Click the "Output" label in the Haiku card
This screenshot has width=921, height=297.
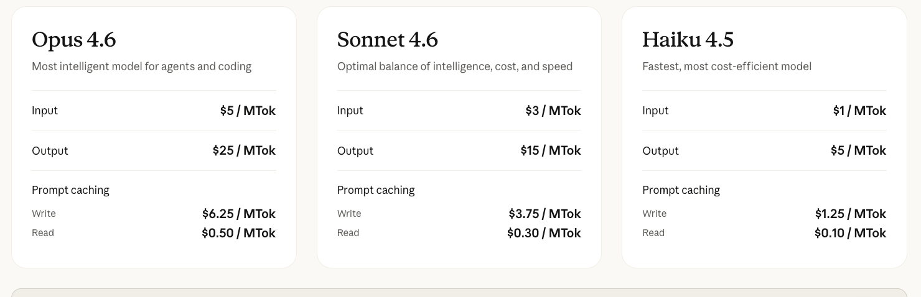[x=660, y=151]
